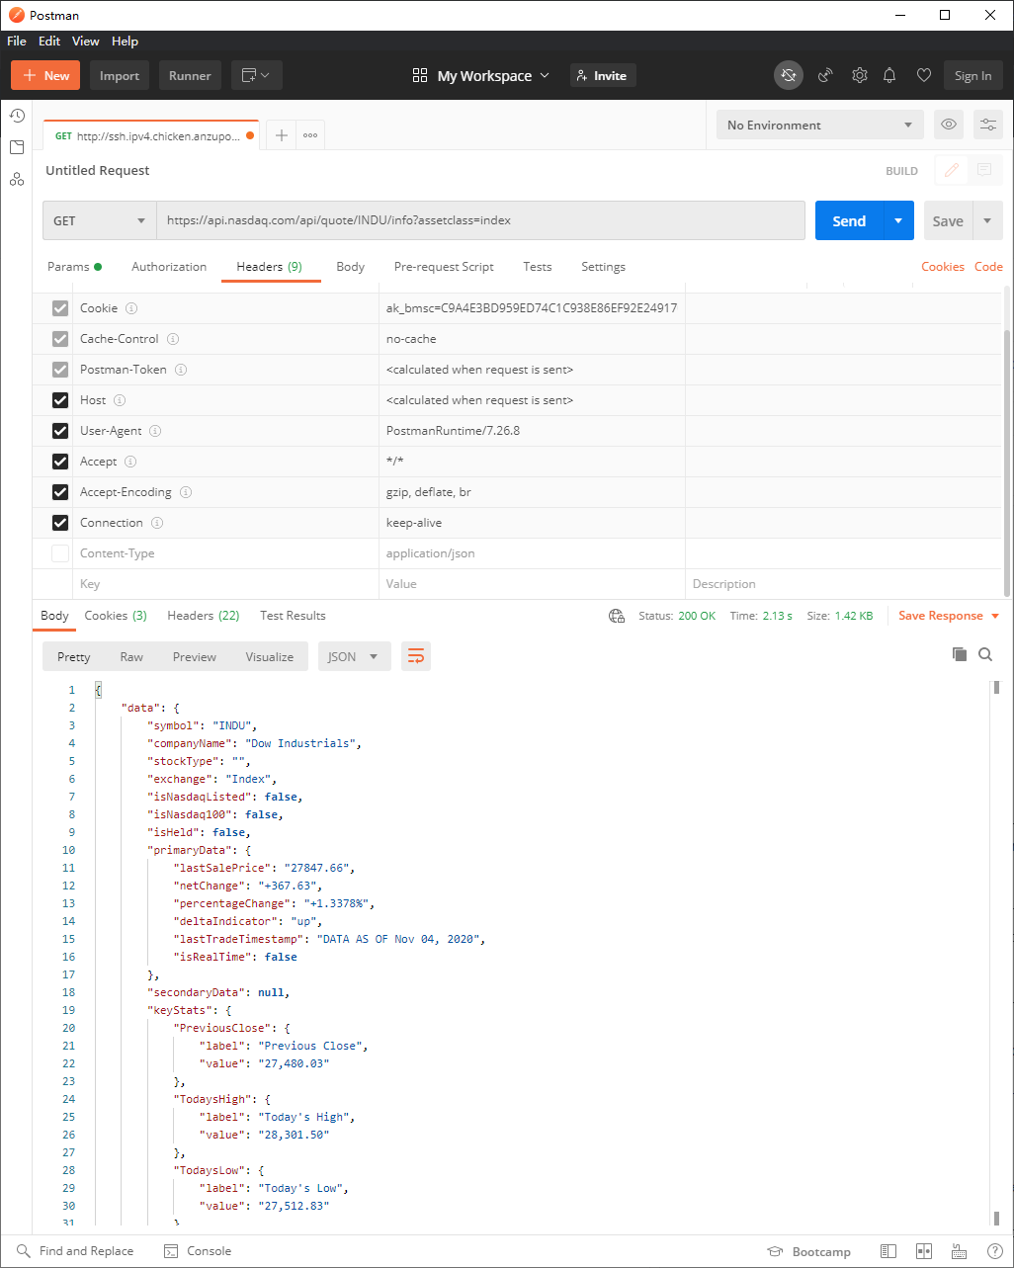Click the response body vertical scrollbar

tap(996, 954)
